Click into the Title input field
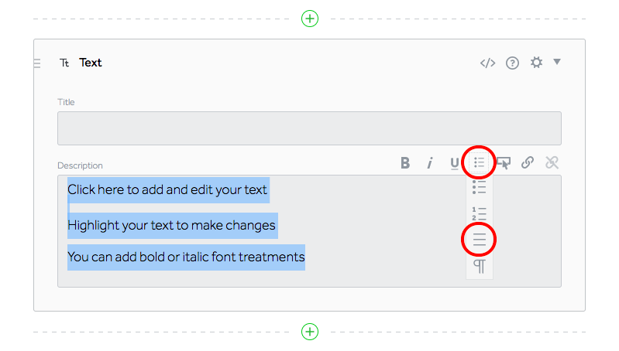619x351 pixels. 309,128
